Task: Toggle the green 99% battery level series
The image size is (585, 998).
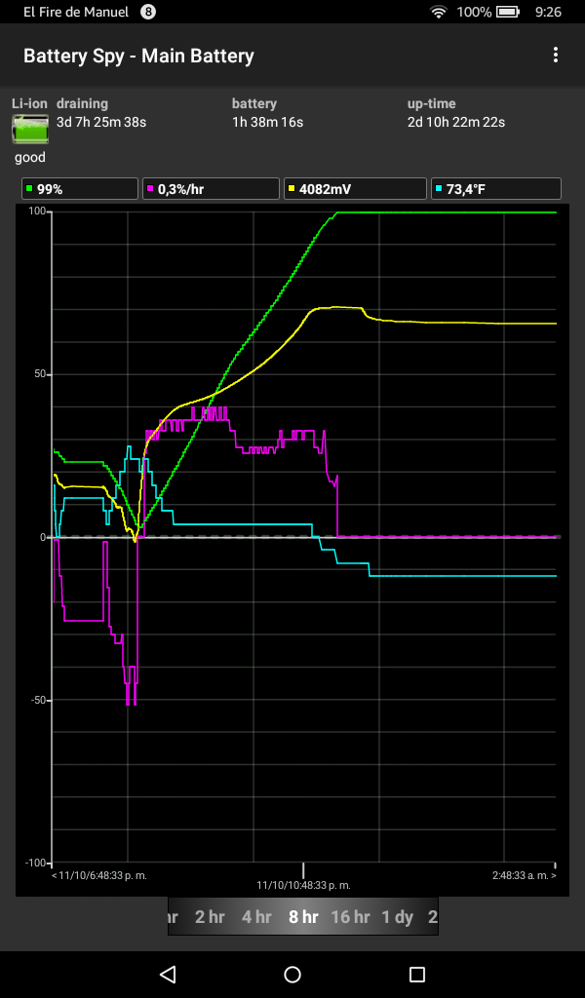Action: 80,189
